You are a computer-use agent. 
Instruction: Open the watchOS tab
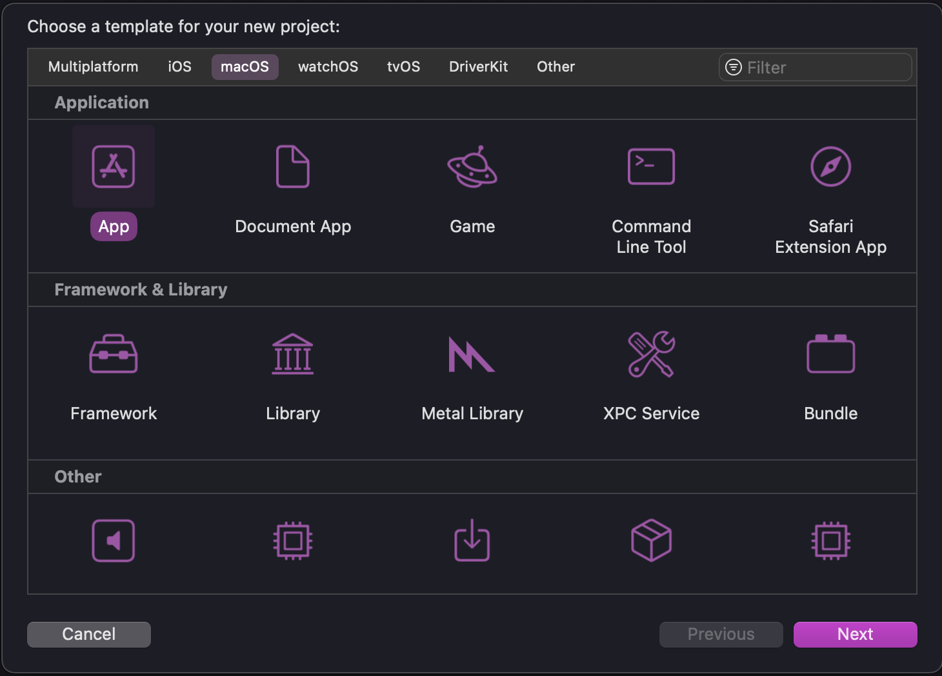[x=328, y=67]
